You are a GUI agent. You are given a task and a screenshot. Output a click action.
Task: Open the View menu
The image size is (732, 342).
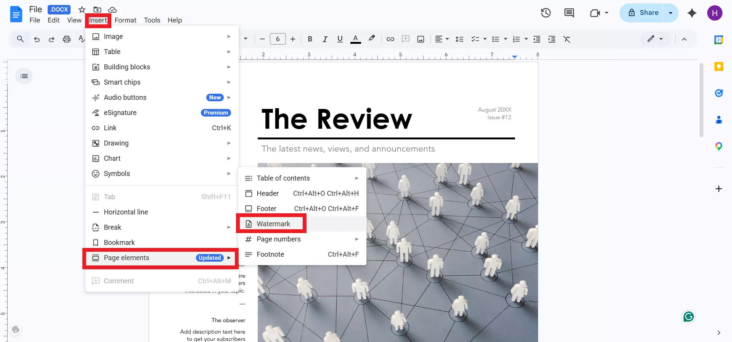pos(74,20)
